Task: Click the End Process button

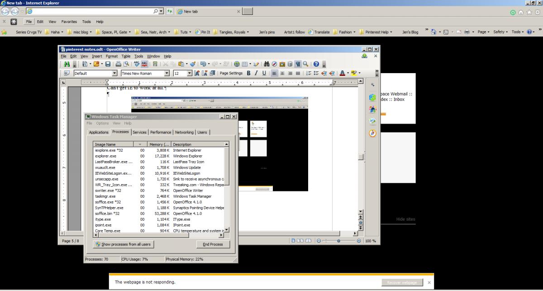Action: pyautogui.click(x=213, y=244)
